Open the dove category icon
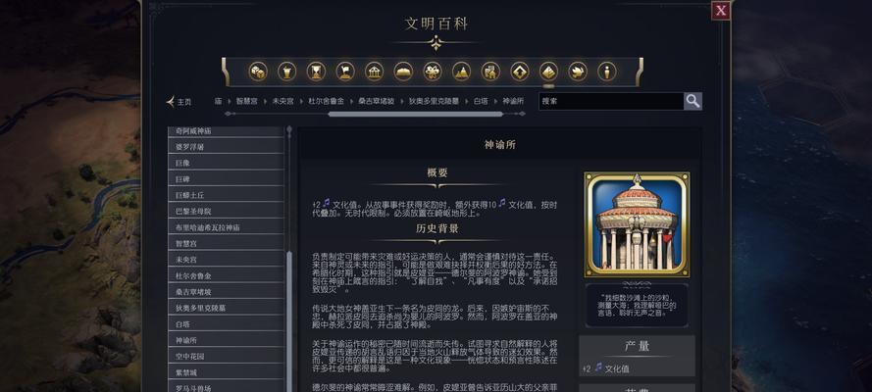This screenshot has width=872, height=392. click(x=578, y=72)
